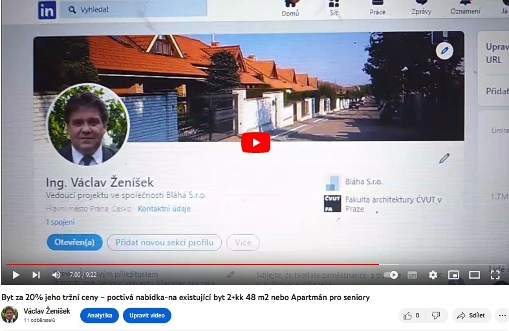Play the video with the play icon
Viewport: 509px width, 331px height.
click(16, 275)
